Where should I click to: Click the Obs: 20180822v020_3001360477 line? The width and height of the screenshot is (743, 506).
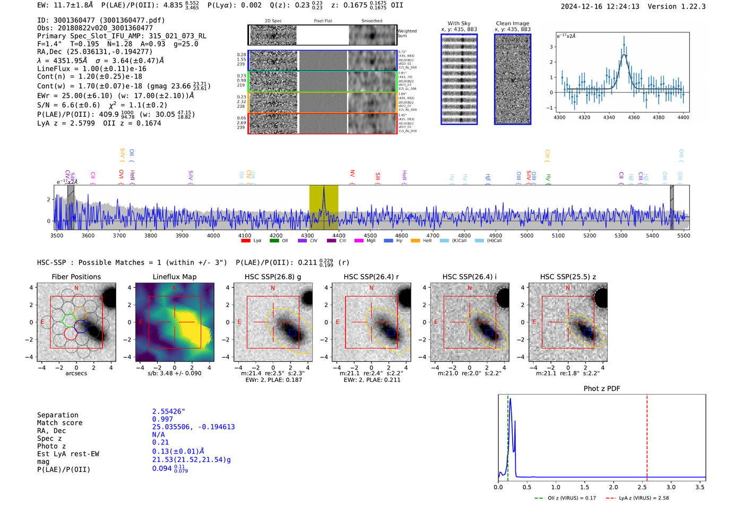pos(95,28)
